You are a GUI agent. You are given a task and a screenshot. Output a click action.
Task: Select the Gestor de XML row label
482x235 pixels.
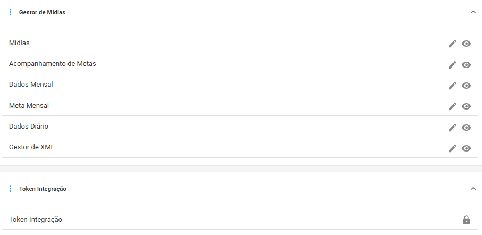pos(32,147)
